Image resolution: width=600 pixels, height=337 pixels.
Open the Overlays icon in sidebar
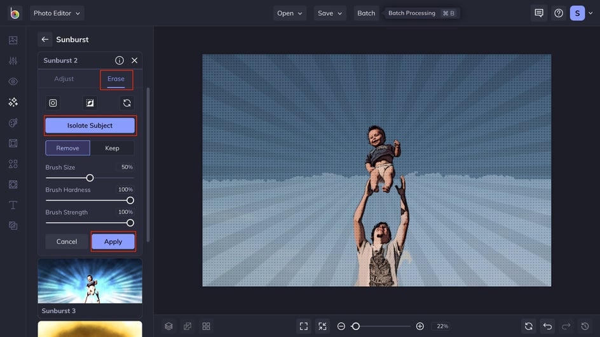click(13, 185)
